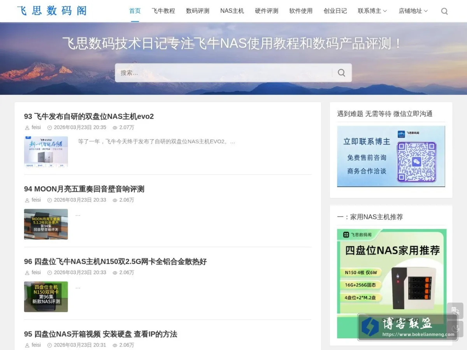
Task: Click author icon of post 96
Action: 27,273
